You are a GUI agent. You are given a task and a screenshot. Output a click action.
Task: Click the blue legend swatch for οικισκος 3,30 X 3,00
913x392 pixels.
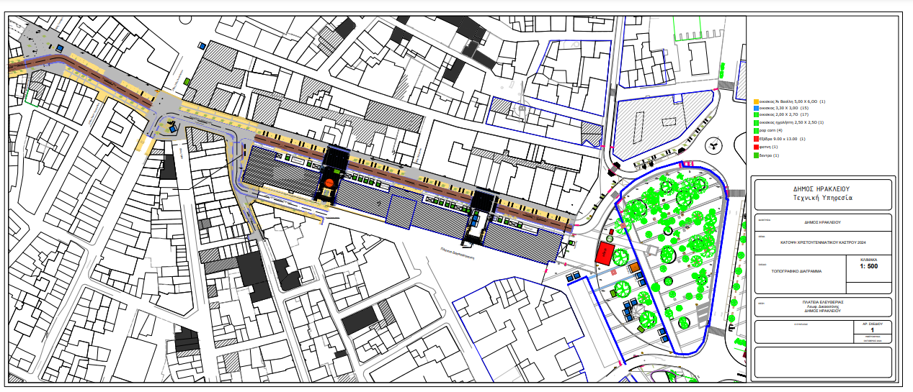coord(756,108)
